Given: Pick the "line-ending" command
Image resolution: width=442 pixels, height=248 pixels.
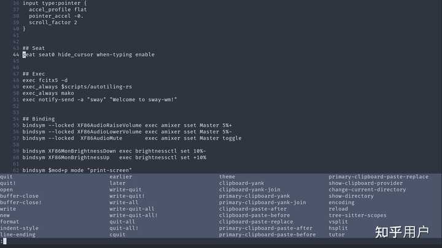Looking at the screenshot, I should click(17, 235).
